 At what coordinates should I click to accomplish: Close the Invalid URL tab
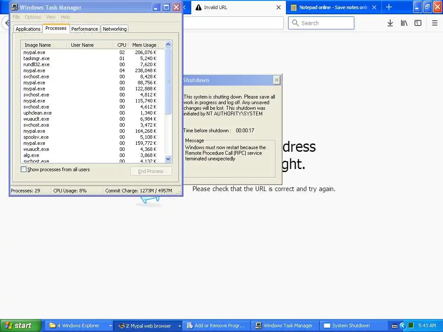click(279, 7)
